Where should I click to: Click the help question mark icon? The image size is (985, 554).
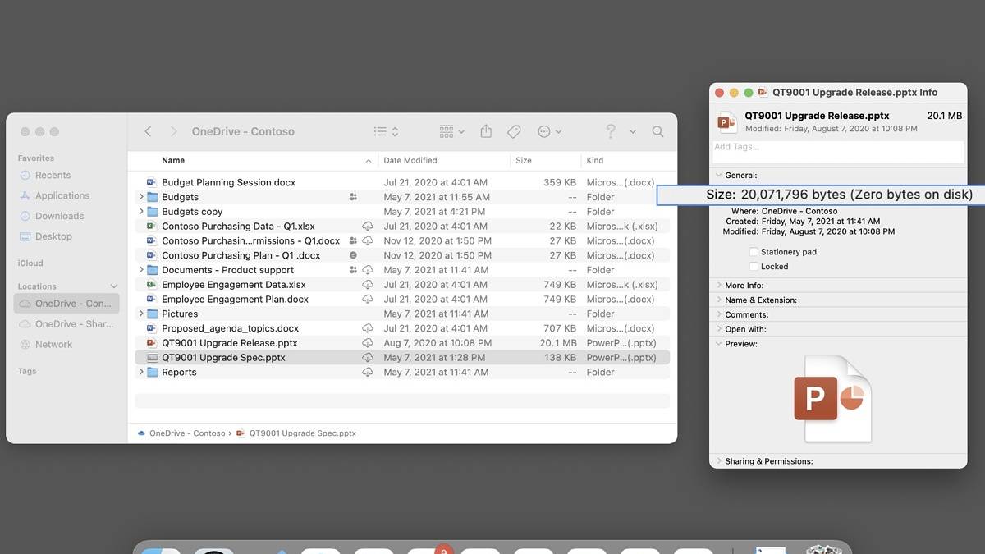pos(611,131)
